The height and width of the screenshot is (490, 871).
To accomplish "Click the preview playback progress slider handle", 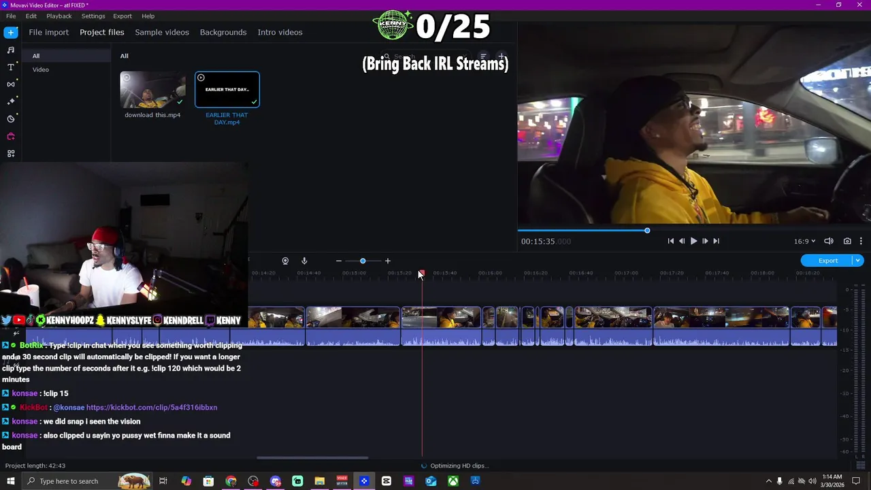I will pyautogui.click(x=647, y=231).
